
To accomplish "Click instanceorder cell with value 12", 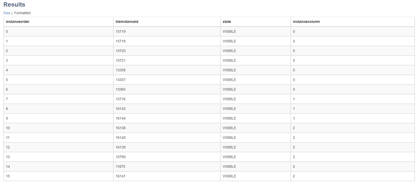I will (8, 147).
